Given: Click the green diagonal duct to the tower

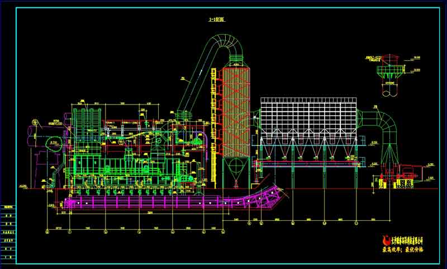Looking at the screenshot, I should click(193, 84).
